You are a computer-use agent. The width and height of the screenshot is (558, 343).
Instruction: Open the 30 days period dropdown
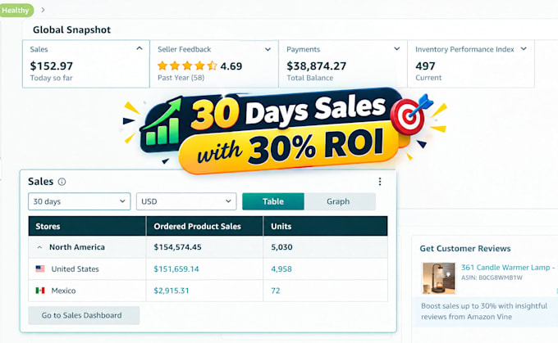[x=80, y=201]
